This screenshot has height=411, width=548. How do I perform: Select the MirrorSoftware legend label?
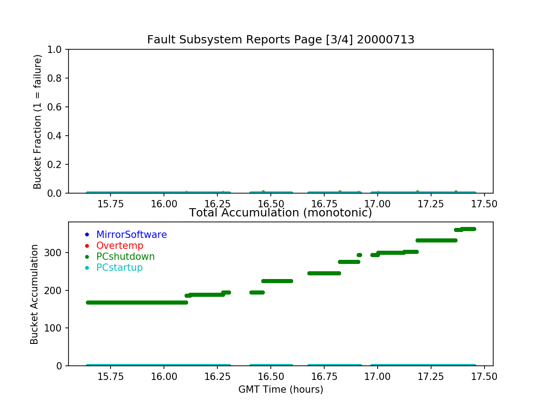(x=132, y=235)
